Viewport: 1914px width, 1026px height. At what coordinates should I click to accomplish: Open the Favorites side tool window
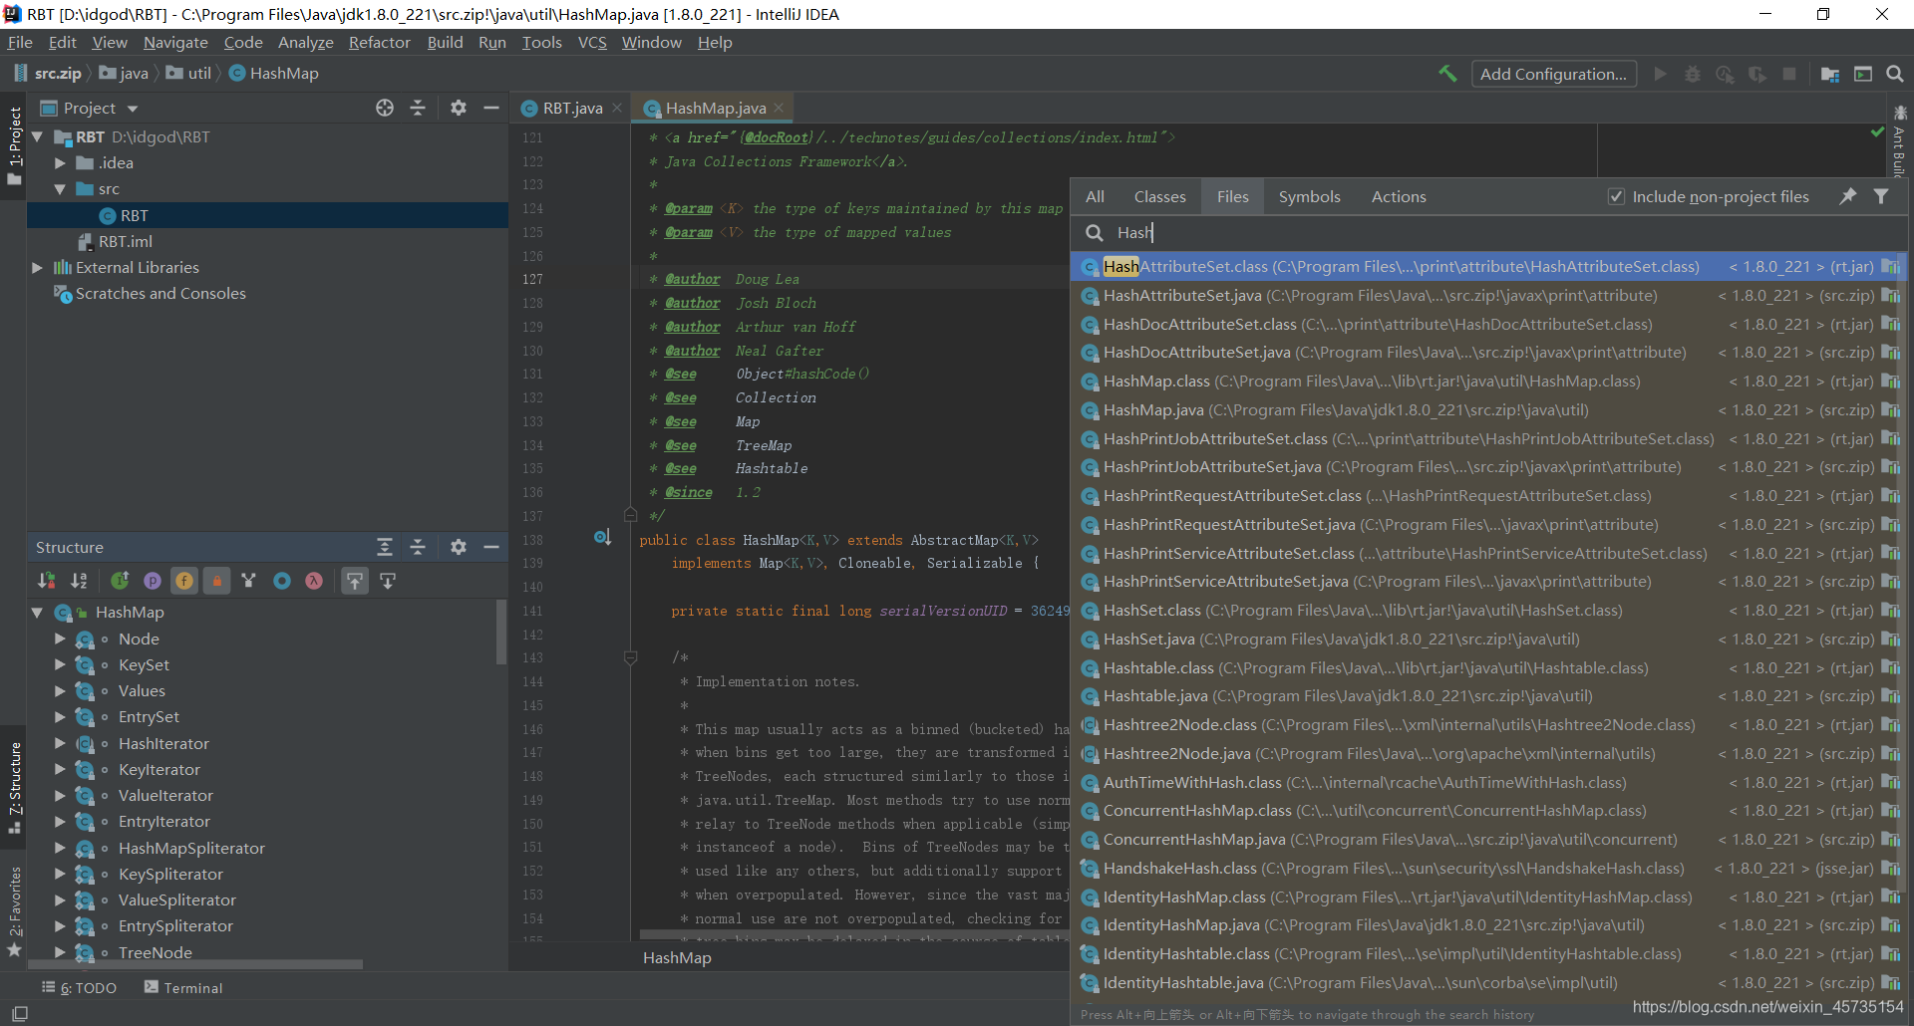point(14,910)
